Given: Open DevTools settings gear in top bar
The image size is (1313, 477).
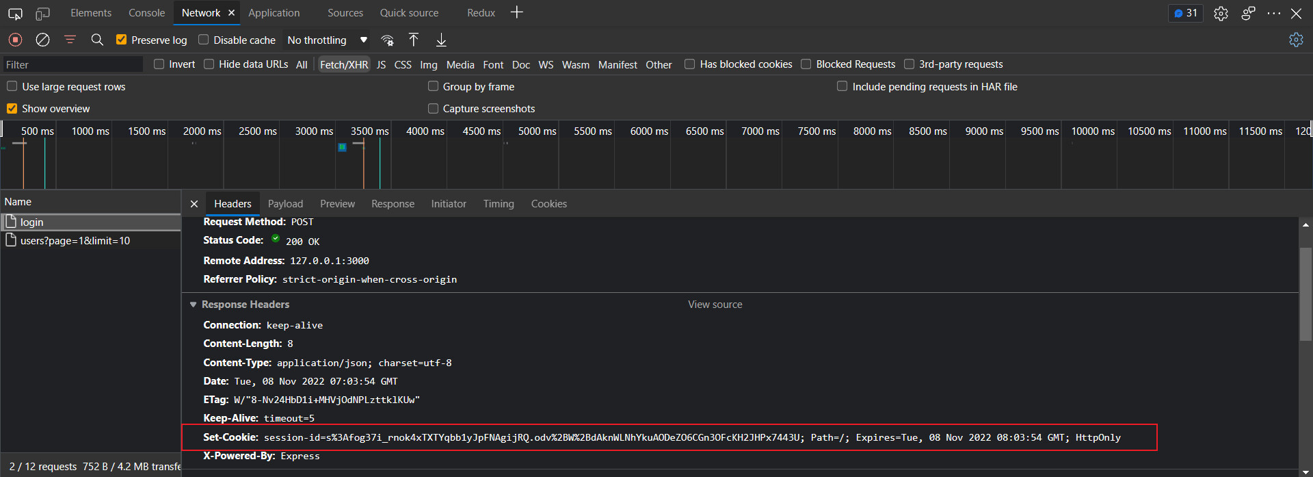Looking at the screenshot, I should pyautogui.click(x=1221, y=13).
